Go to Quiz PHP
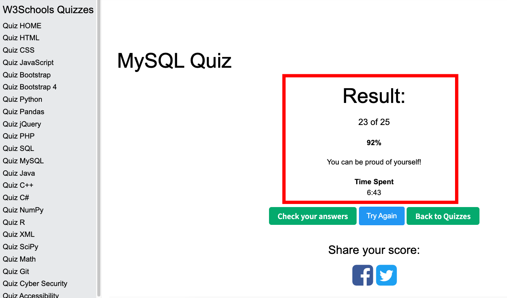The width and height of the screenshot is (507, 298). [x=19, y=136]
